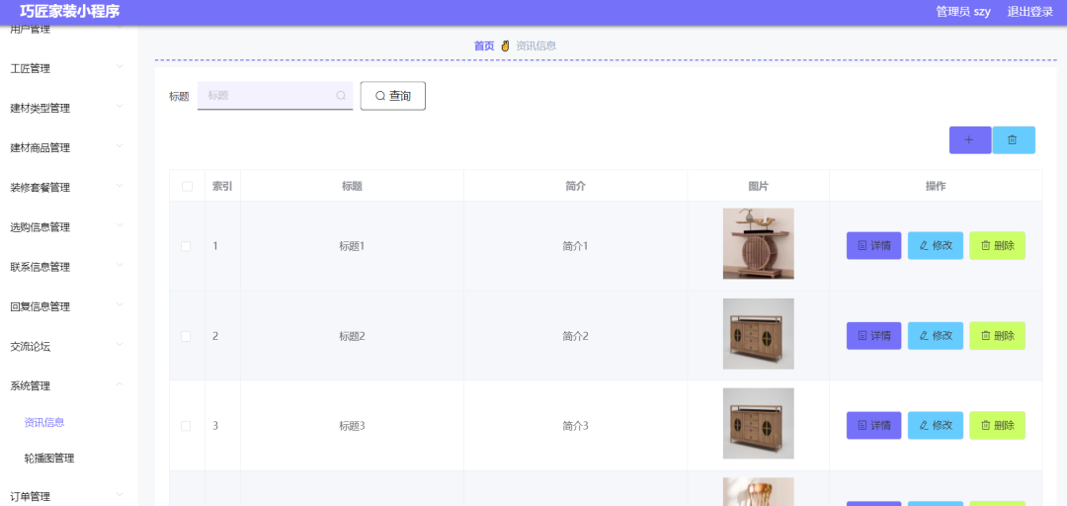Click 删除 for row 标题3
Screen dimensions: 1067x506
pos(997,426)
